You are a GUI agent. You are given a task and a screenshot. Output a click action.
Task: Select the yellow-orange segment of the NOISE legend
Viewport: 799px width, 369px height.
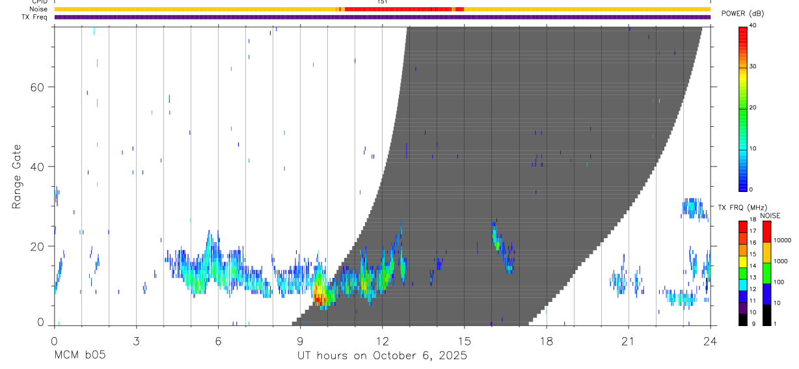(766, 252)
